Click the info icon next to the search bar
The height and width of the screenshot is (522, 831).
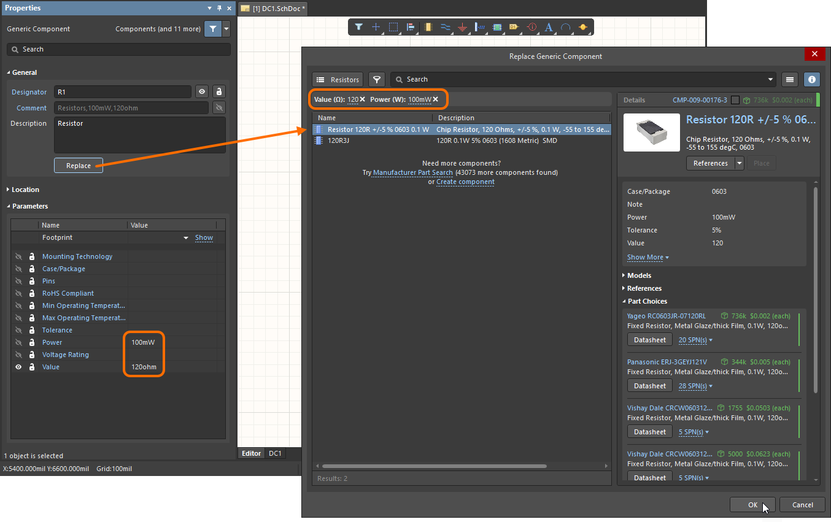(811, 79)
